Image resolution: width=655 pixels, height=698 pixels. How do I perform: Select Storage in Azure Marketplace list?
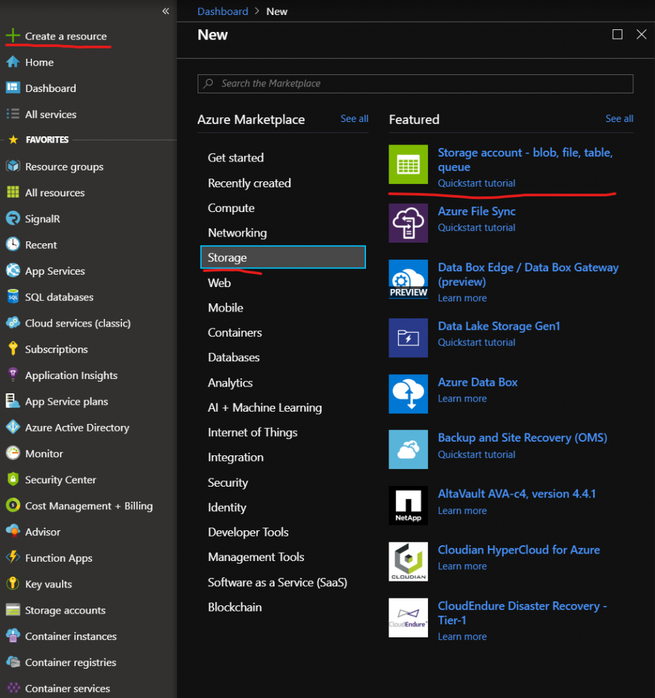coord(283,258)
